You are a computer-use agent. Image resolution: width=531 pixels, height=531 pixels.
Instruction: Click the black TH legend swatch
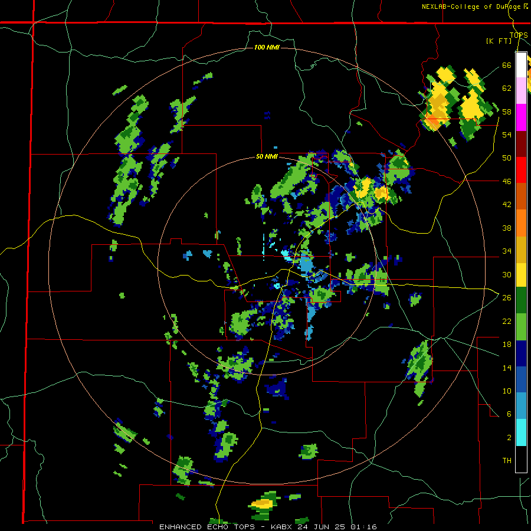click(x=521, y=459)
